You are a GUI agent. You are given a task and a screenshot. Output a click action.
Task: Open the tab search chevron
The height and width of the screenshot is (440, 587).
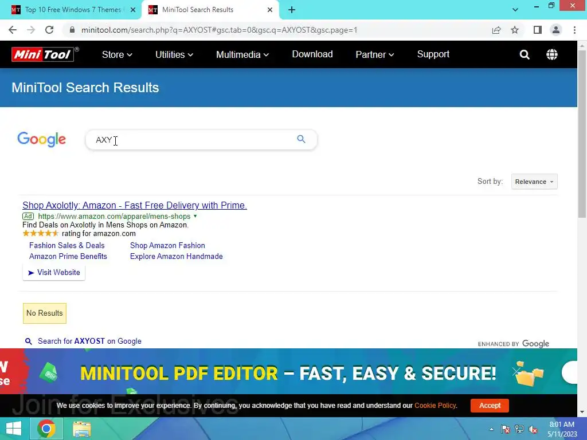(x=515, y=10)
